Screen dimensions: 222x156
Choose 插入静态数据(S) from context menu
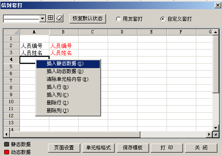tap(68, 64)
